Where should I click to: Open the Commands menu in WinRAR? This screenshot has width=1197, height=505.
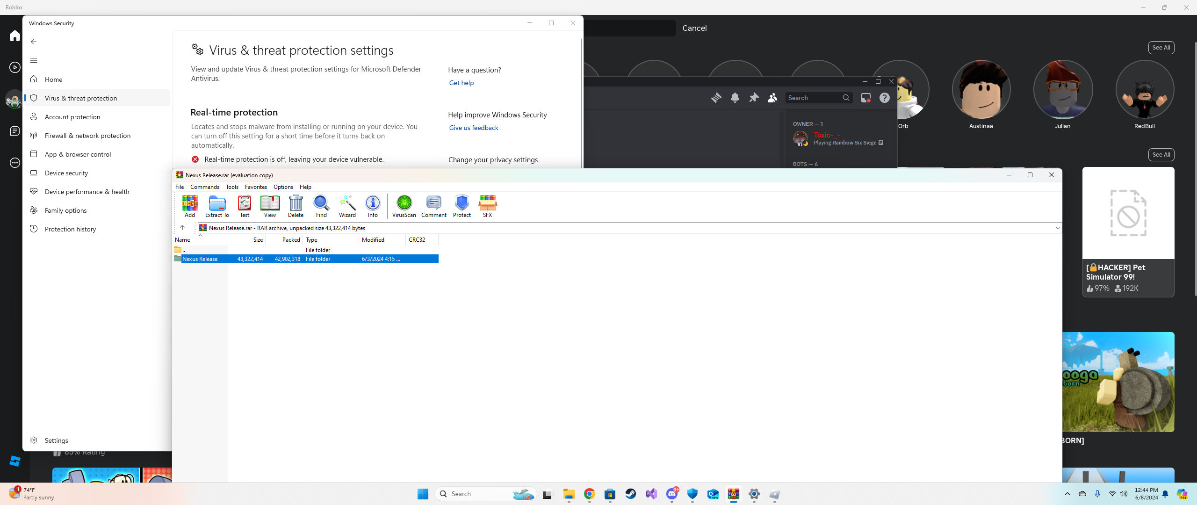coord(204,187)
